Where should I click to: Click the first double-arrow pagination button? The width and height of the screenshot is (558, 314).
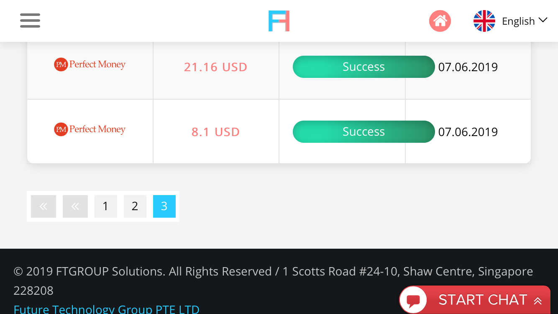click(44, 206)
